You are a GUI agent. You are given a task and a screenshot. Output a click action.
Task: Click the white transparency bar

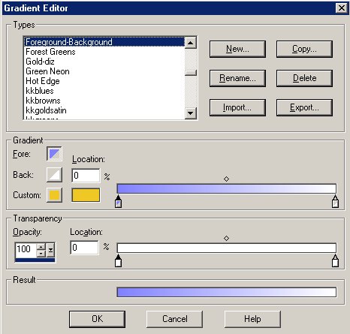tap(227, 248)
